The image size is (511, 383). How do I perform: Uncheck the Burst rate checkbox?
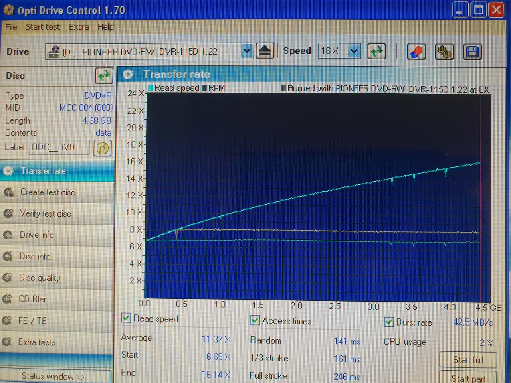[389, 322]
